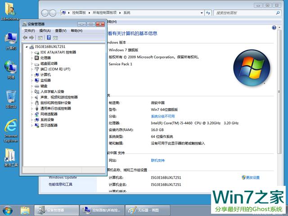This screenshot has height=216, width=288.
Task: Click the refresh button beside address bar
Action: (208, 13)
